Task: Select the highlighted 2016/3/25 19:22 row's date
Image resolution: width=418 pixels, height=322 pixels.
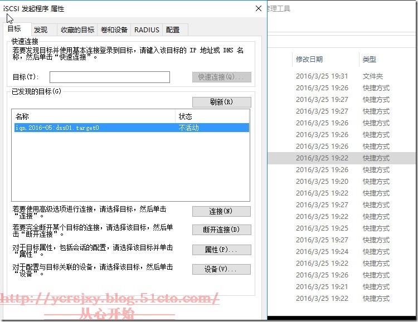Action: coord(322,158)
